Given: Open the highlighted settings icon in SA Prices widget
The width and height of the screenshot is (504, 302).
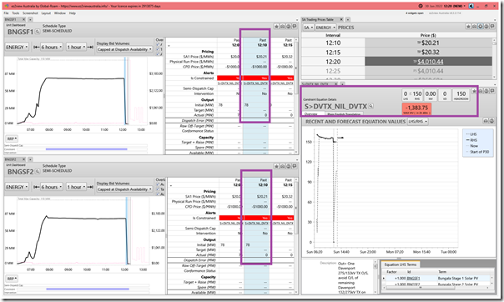Looking at the screenshot, I should [480, 27].
